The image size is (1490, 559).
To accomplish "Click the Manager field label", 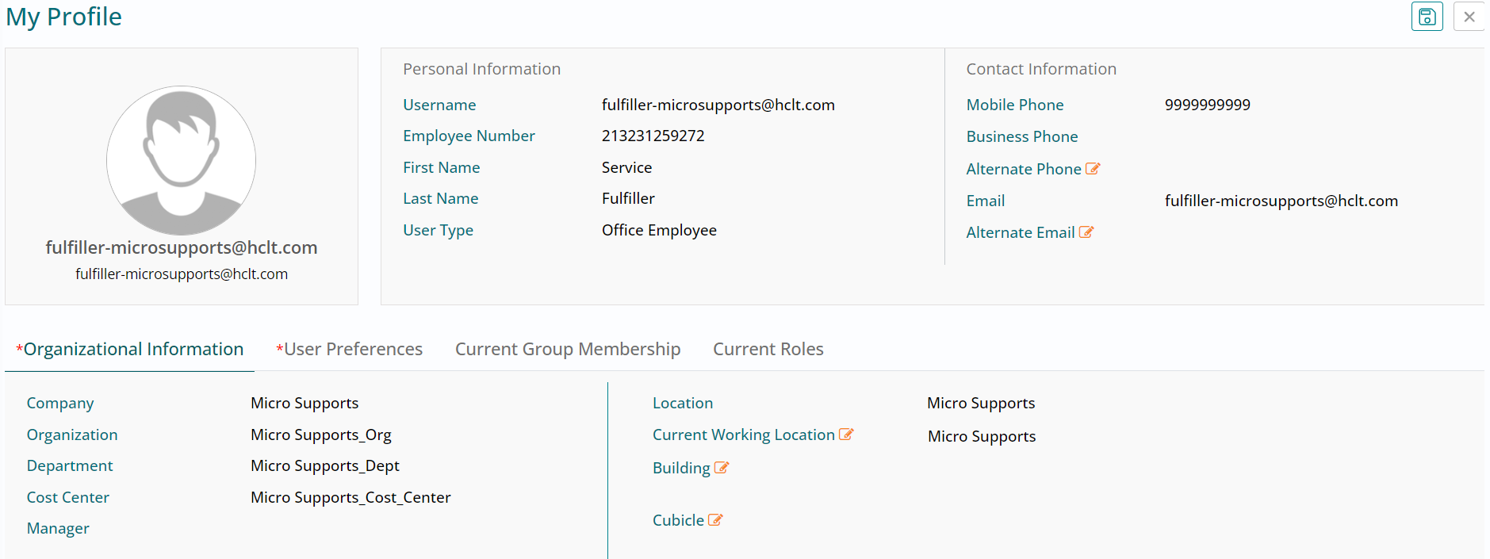I will click(x=58, y=528).
